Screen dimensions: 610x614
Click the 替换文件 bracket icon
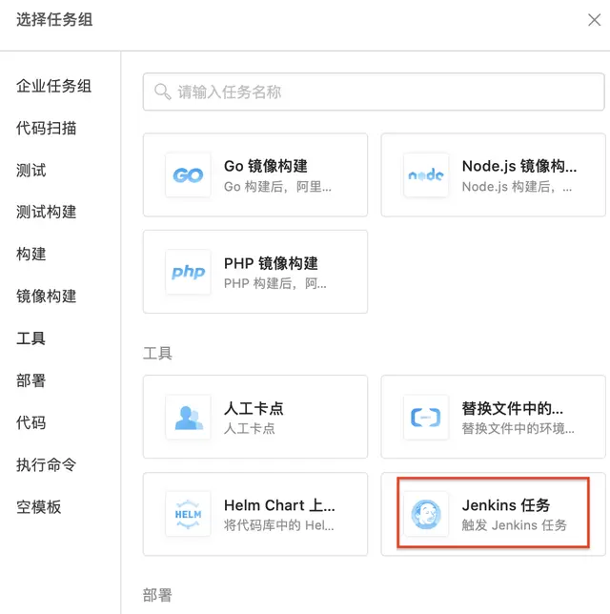[x=426, y=418]
